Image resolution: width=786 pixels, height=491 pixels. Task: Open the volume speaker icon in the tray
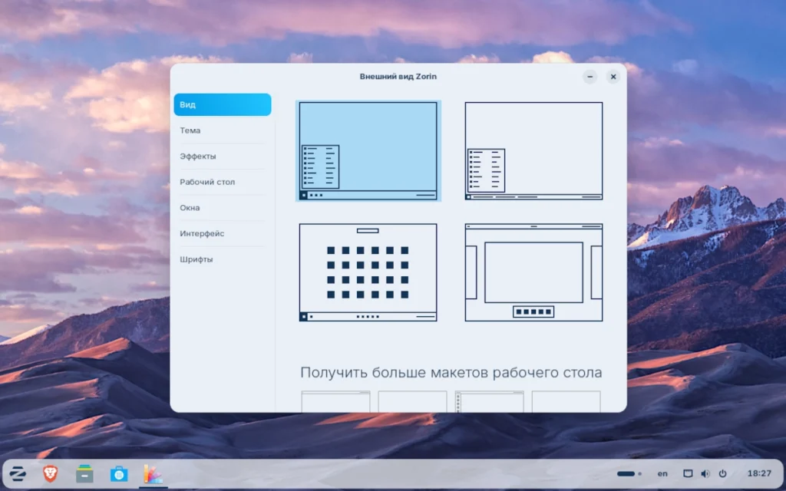point(705,473)
